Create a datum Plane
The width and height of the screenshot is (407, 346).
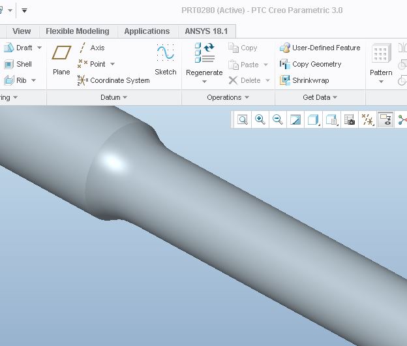tap(61, 60)
